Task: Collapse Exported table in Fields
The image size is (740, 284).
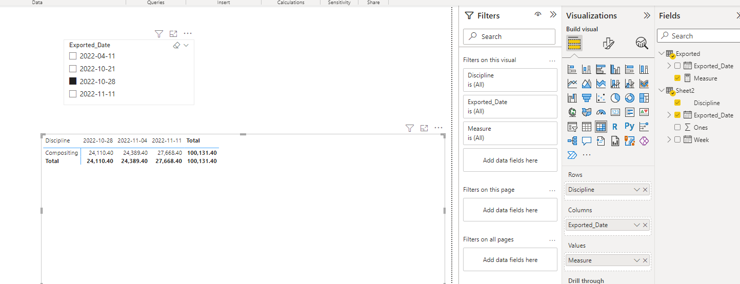Action: 662,53
